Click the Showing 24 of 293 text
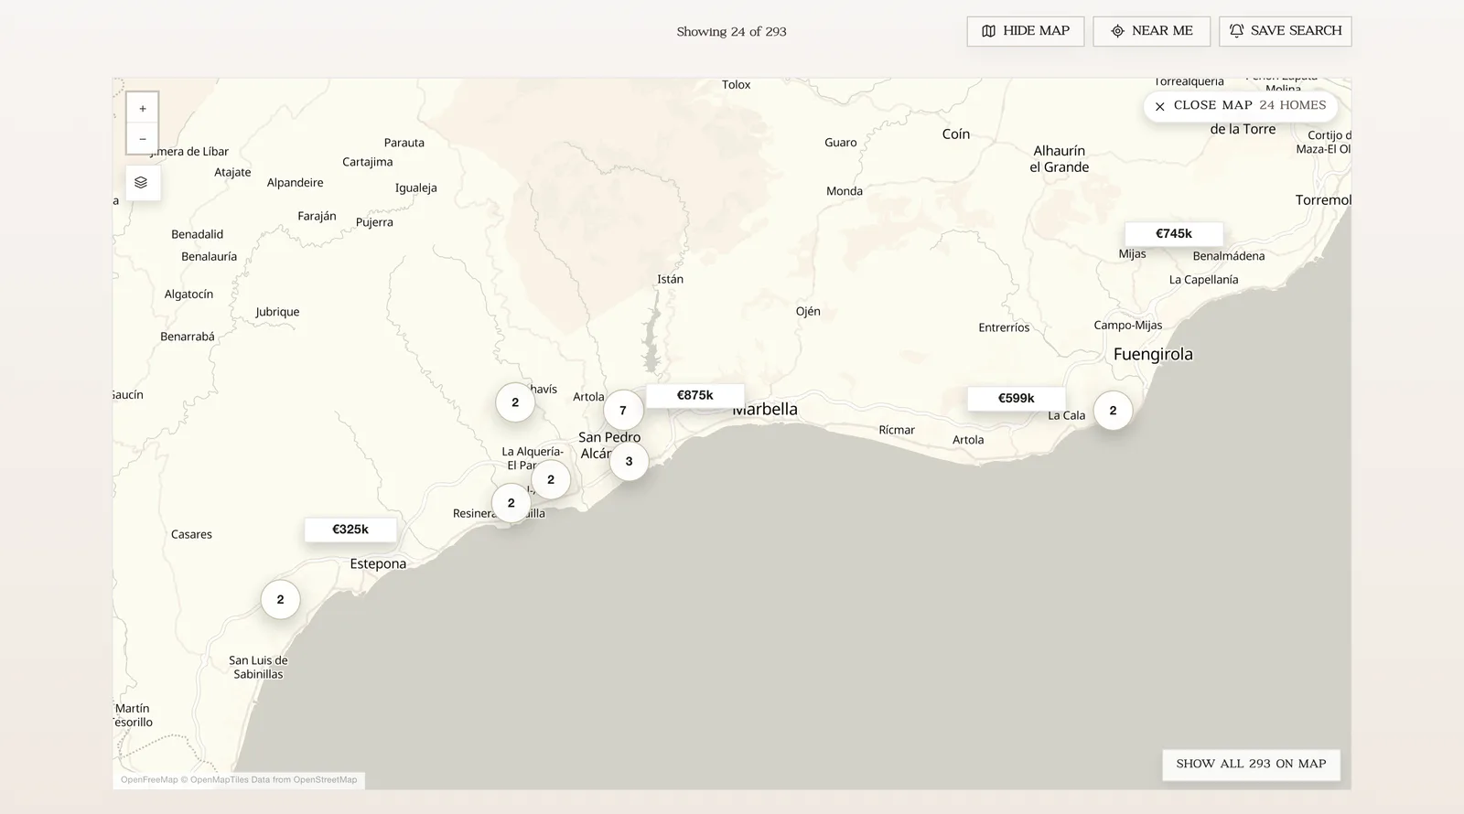This screenshot has width=1464, height=814. click(x=731, y=32)
